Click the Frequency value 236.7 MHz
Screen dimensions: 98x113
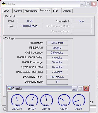57,43
